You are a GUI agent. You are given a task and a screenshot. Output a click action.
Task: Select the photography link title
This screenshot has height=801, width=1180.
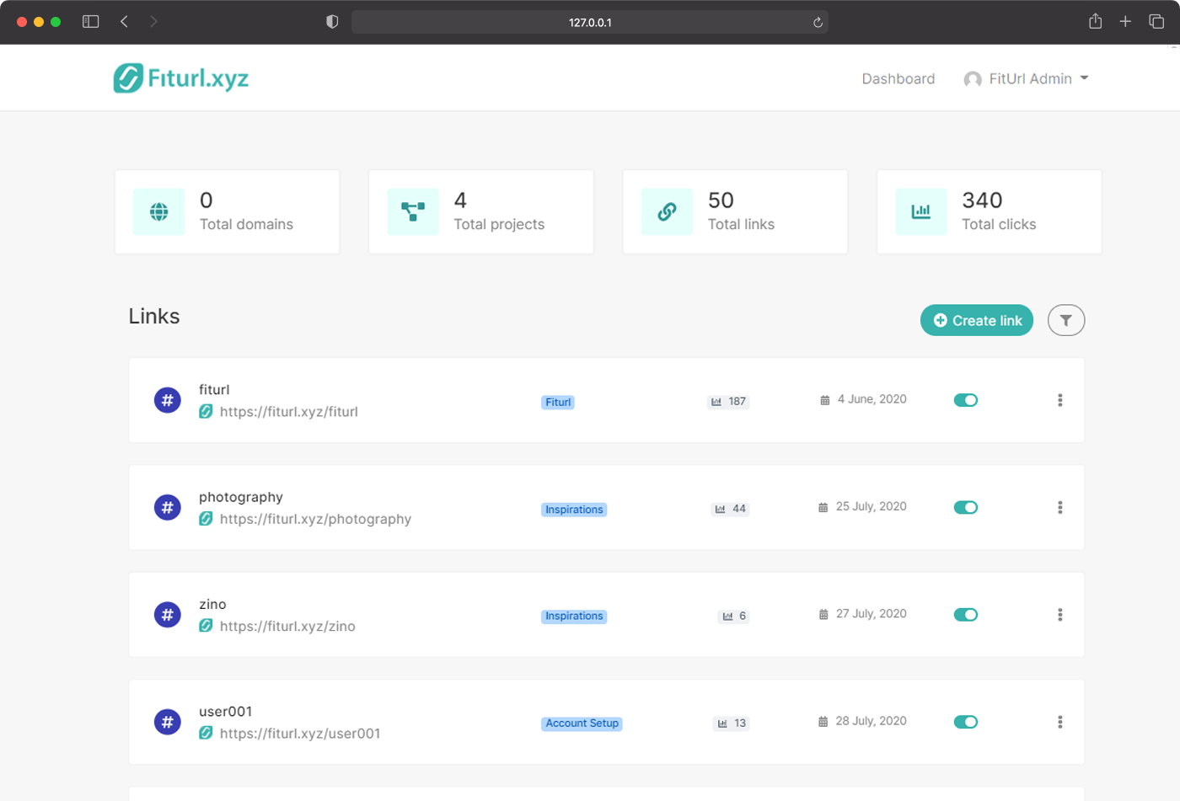pyautogui.click(x=241, y=497)
